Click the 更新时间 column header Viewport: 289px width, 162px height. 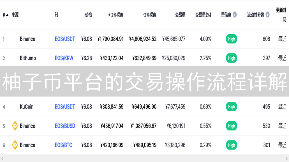pyautogui.click(x=281, y=15)
